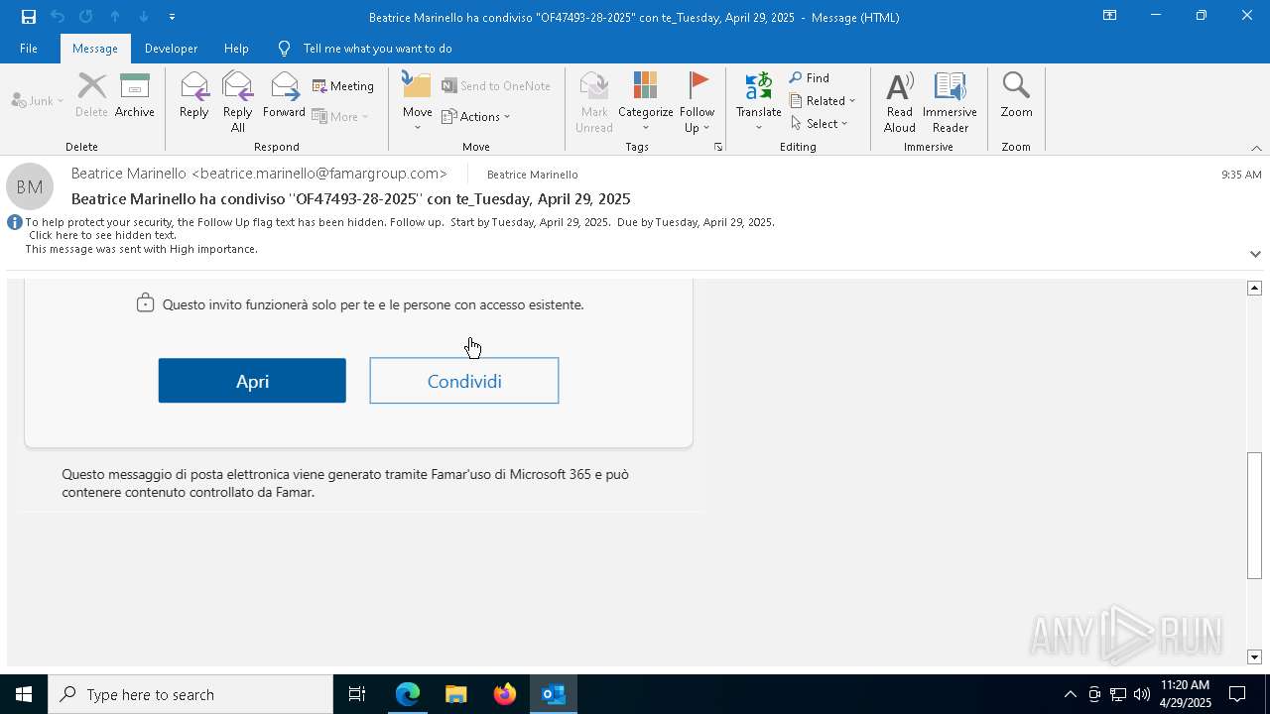Open Windows Start menu
The width and height of the screenshot is (1270, 714).
(24, 694)
